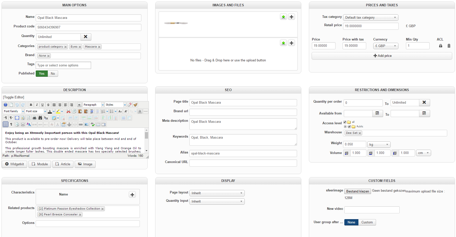Pick a text color with the swatch
Screen dimensions: 456x237
tap(50, 111)
